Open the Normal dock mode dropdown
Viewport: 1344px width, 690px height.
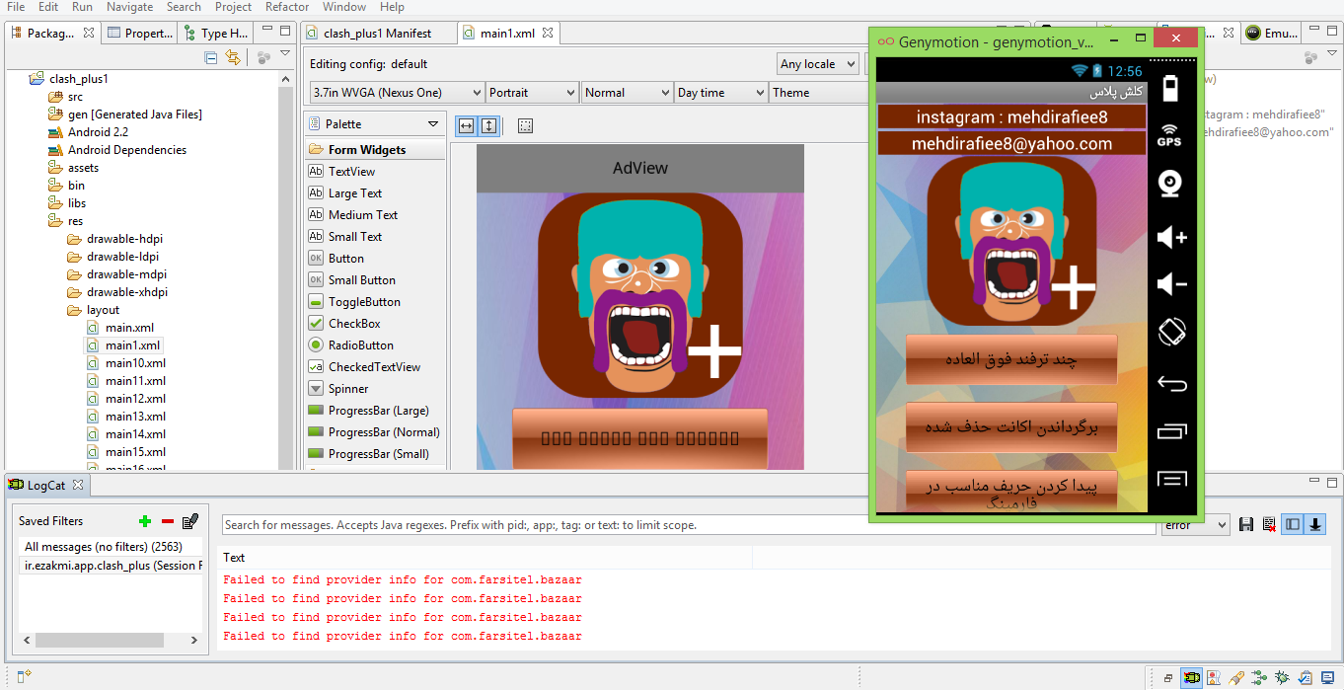[627, 93]
